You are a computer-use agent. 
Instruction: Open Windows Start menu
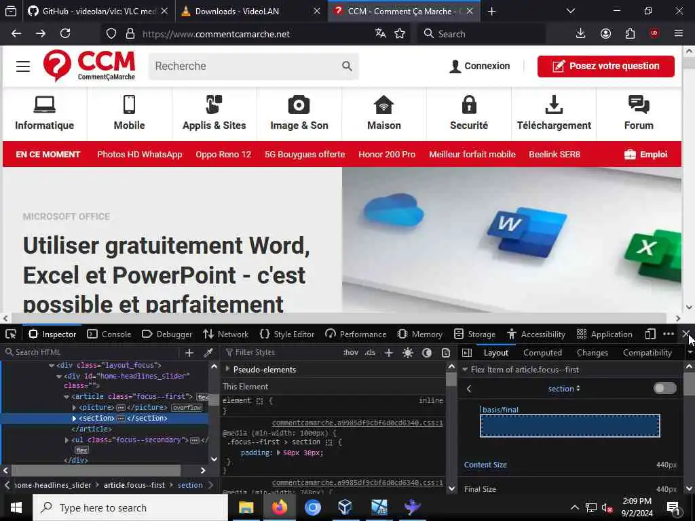[x=16, y=507]
